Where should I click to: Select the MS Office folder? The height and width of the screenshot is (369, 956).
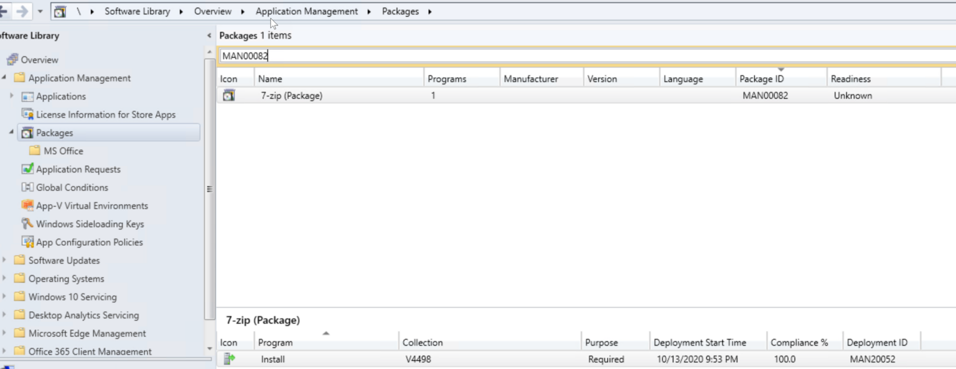pyautogui.click(x=63, y=151)
